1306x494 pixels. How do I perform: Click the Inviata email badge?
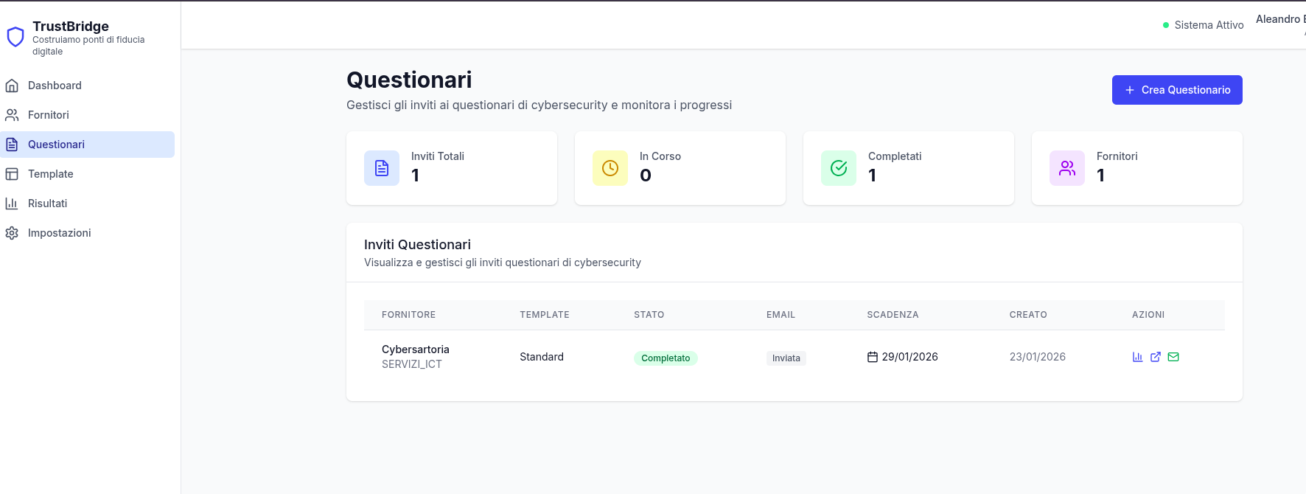(x=786, y=358)
